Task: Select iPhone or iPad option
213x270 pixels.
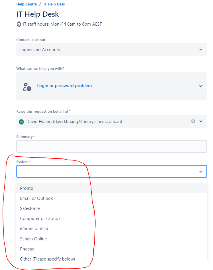Action: tap(34, 228)
